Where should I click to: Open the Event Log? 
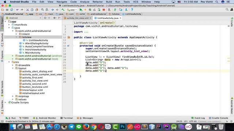tap(198, 118)
